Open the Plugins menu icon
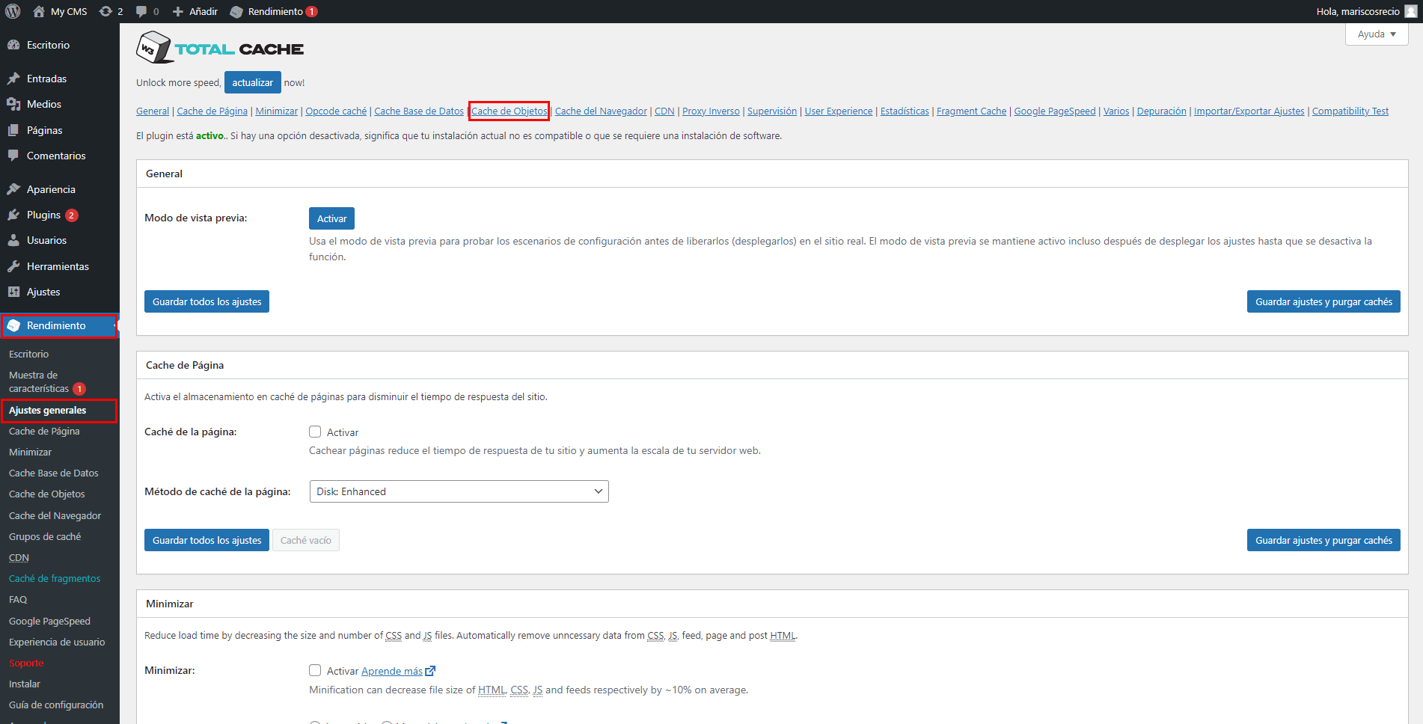Viewport: 1423px width, 724px height. click(x=13, y=215)
